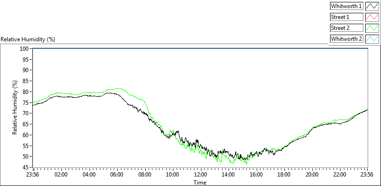Click the Whitworth 1 black plot sample icon
This screenshot has height=186, width=381.
click(372, 6)
